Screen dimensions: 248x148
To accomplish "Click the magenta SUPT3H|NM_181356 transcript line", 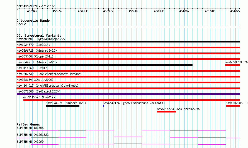I will click(128, 130).
